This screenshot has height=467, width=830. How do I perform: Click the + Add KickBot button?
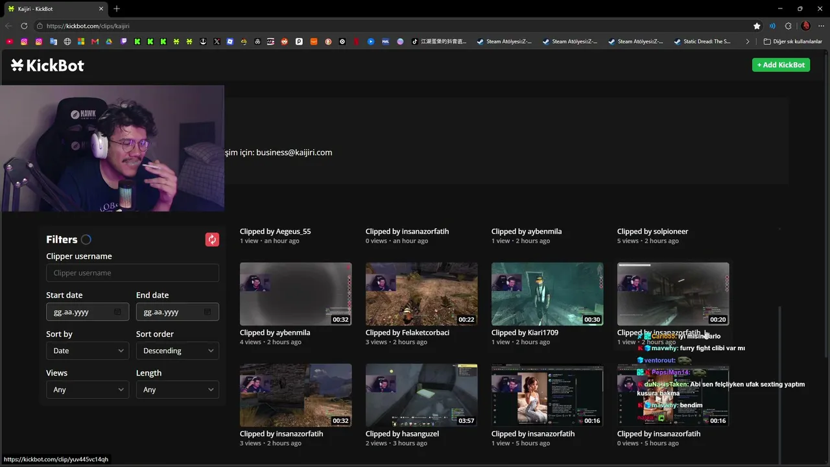781,65
